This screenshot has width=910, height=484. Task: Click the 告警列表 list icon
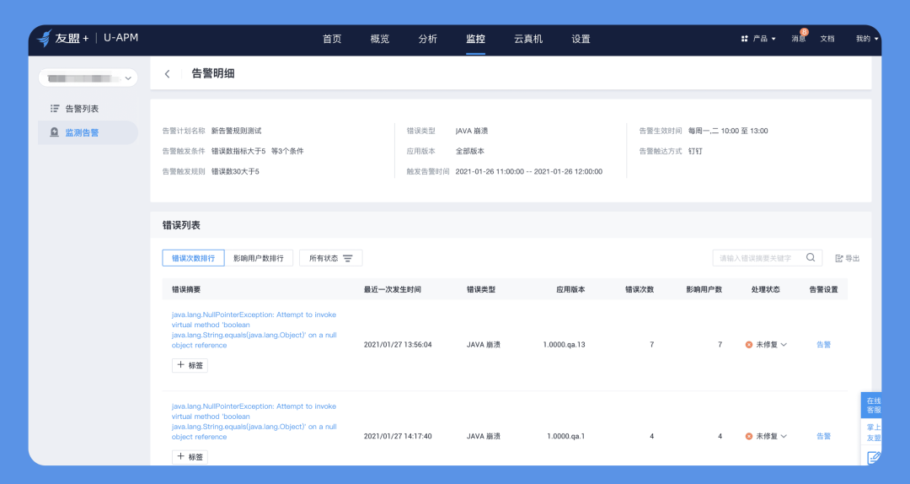coord(55,109)
